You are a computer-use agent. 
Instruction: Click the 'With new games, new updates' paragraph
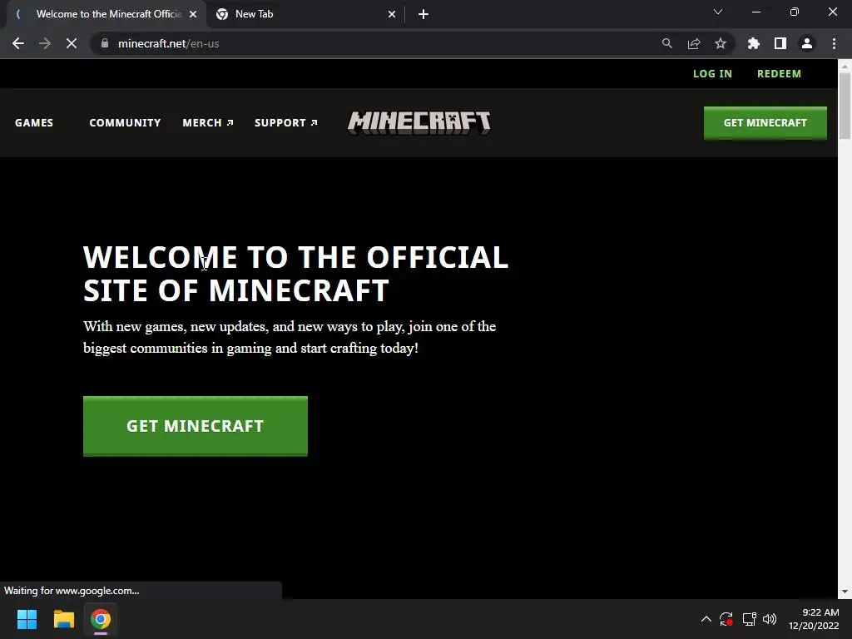[x=290, y=338]
